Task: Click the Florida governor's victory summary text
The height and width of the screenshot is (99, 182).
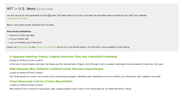Action: click(85, 77)
